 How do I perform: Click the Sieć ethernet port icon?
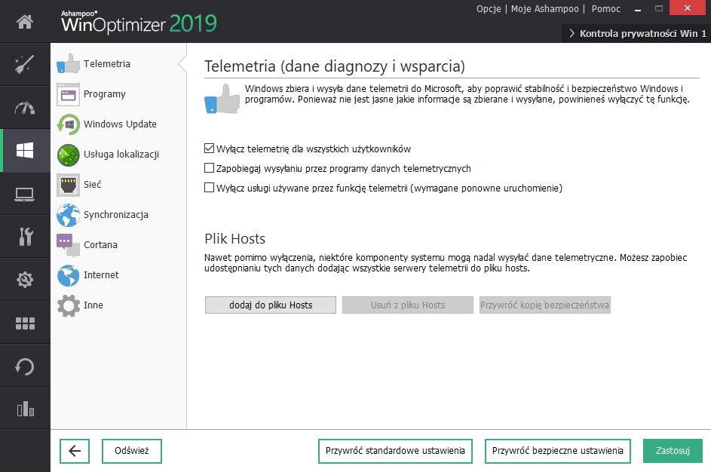click(68, 185)
